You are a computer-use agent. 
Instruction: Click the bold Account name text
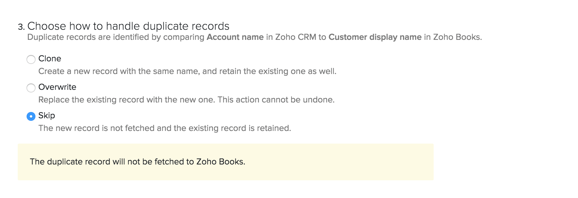235,37
